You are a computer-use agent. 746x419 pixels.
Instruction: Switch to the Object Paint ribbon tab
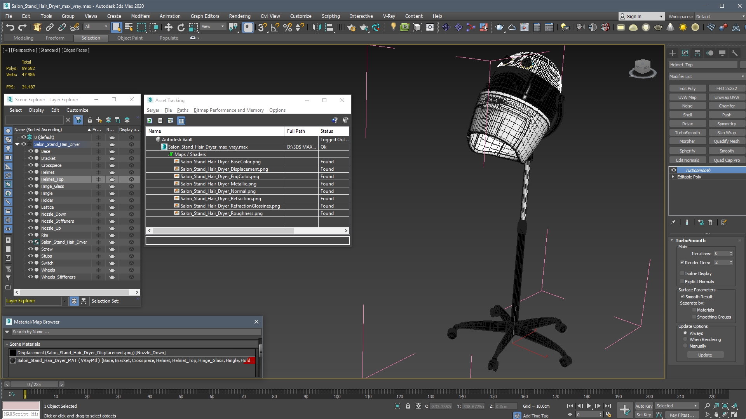click(x=130, y=38)
